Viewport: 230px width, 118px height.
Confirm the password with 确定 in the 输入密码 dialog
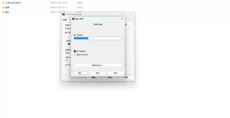point(80,73)
